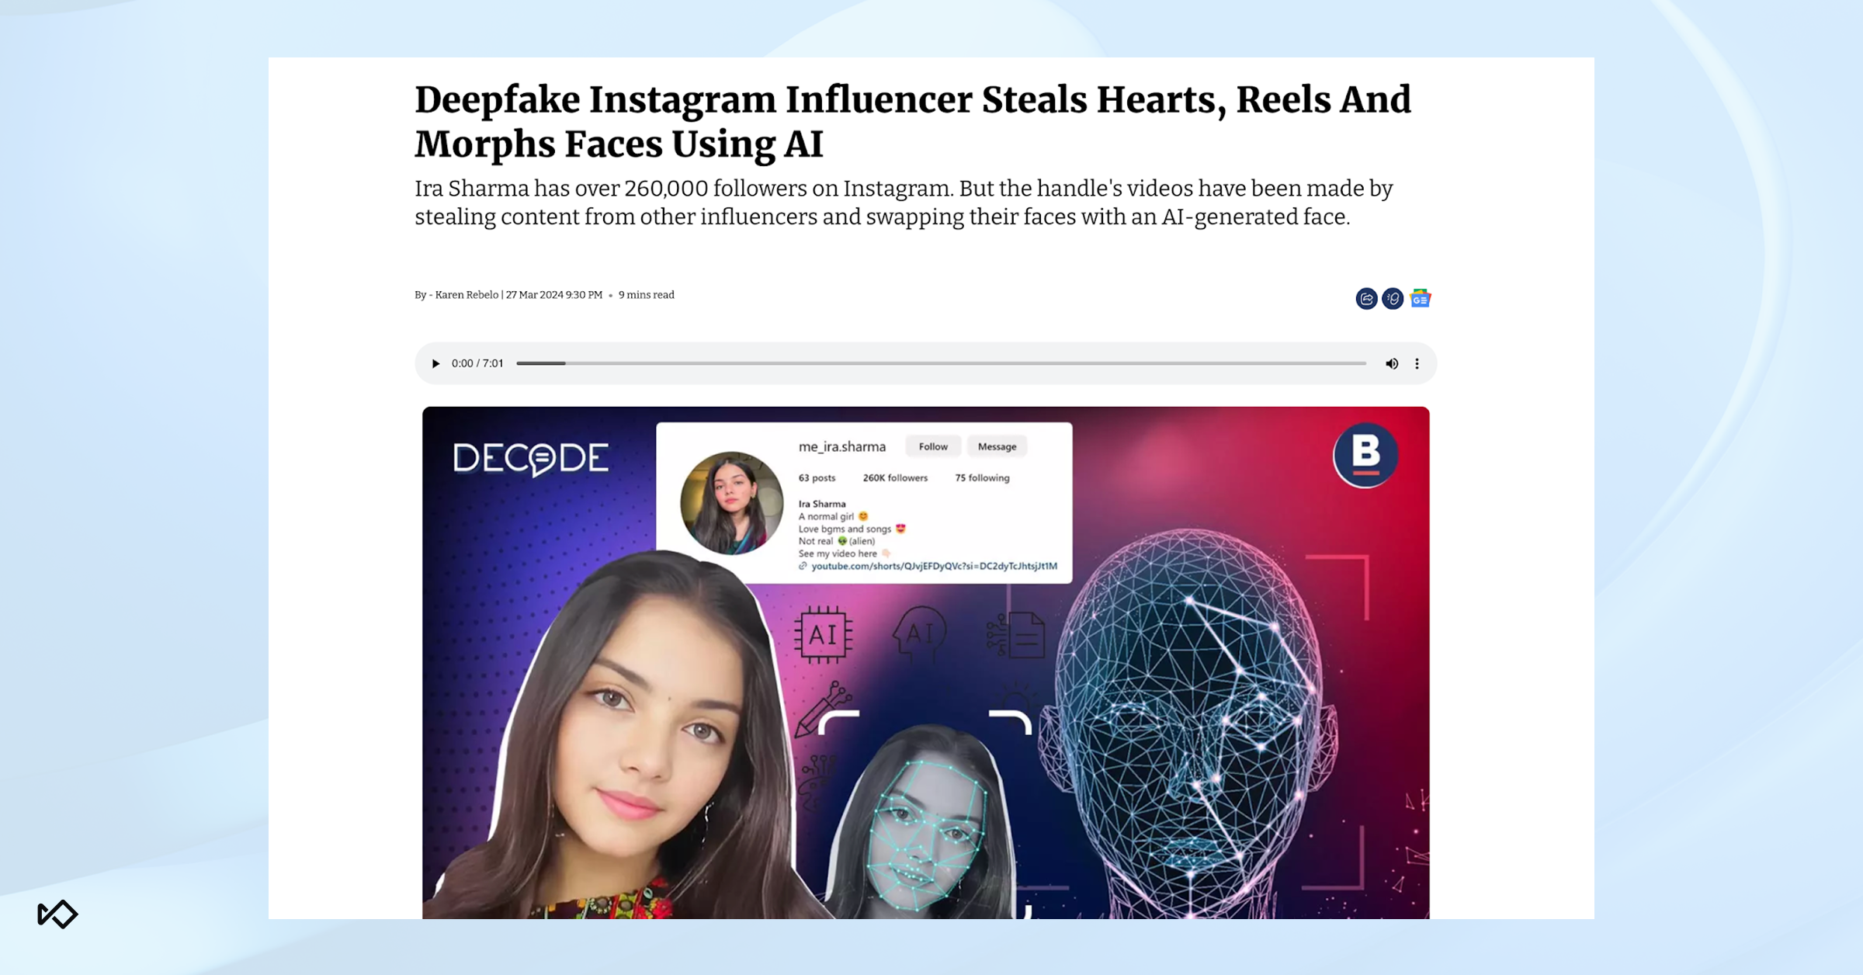This screenshot has width=1863, height=975.
Task: Click the Ira Sharma profile avatar
Action: [731, 503]
